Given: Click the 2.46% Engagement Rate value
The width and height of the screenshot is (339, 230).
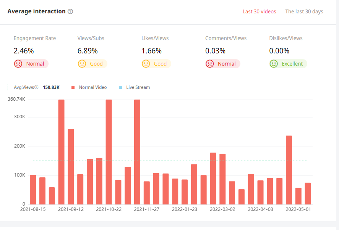Looking at the screenshot, I should tap(23, 51).
